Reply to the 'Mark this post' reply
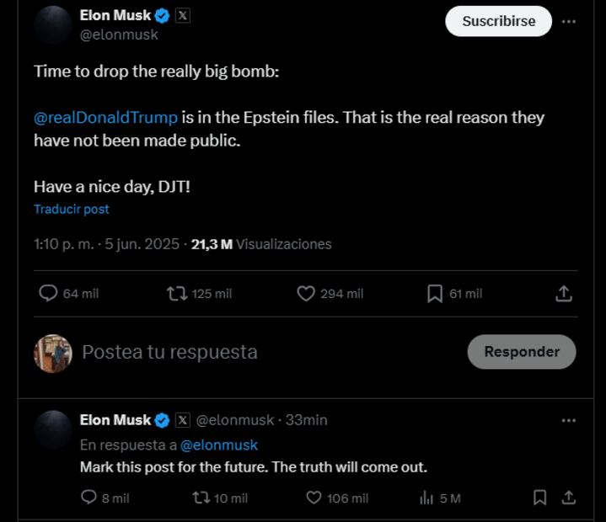The width and height of the screenshot is (606, 522). [88, 498]
